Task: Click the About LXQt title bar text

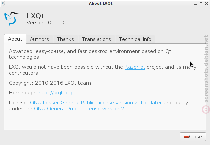Action: click(x=101, y=3)
